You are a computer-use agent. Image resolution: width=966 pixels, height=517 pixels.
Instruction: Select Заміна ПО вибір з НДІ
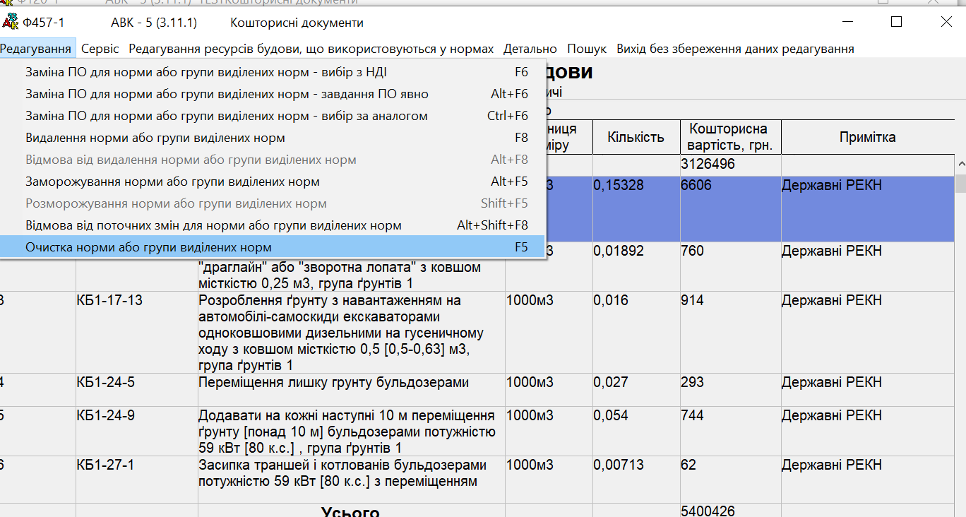[205, 72]
